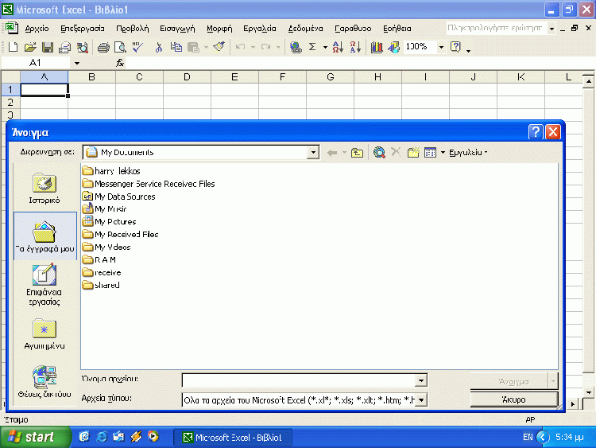
Task: Click the Copy icon in Excel toolbar
Action: coord(176,47)
